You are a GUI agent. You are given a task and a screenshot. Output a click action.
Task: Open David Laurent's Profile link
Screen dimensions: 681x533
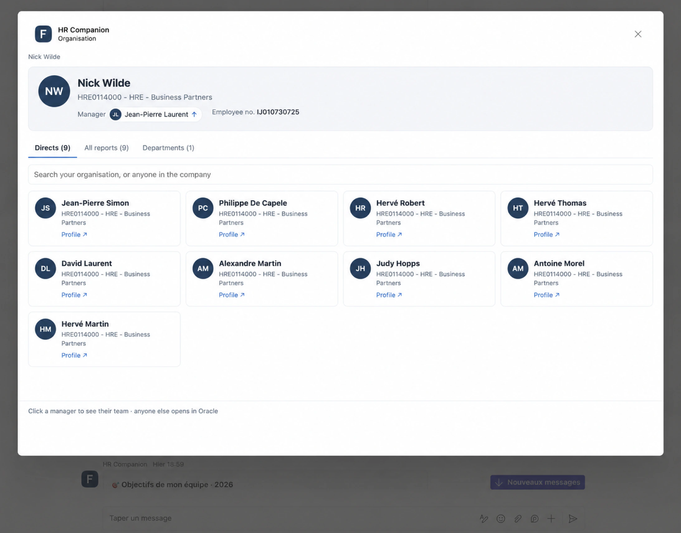[74, 295]
